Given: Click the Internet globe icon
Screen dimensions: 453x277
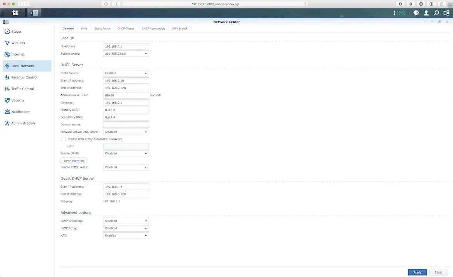Looking at the screenshot, I should [x=7, y=55].
